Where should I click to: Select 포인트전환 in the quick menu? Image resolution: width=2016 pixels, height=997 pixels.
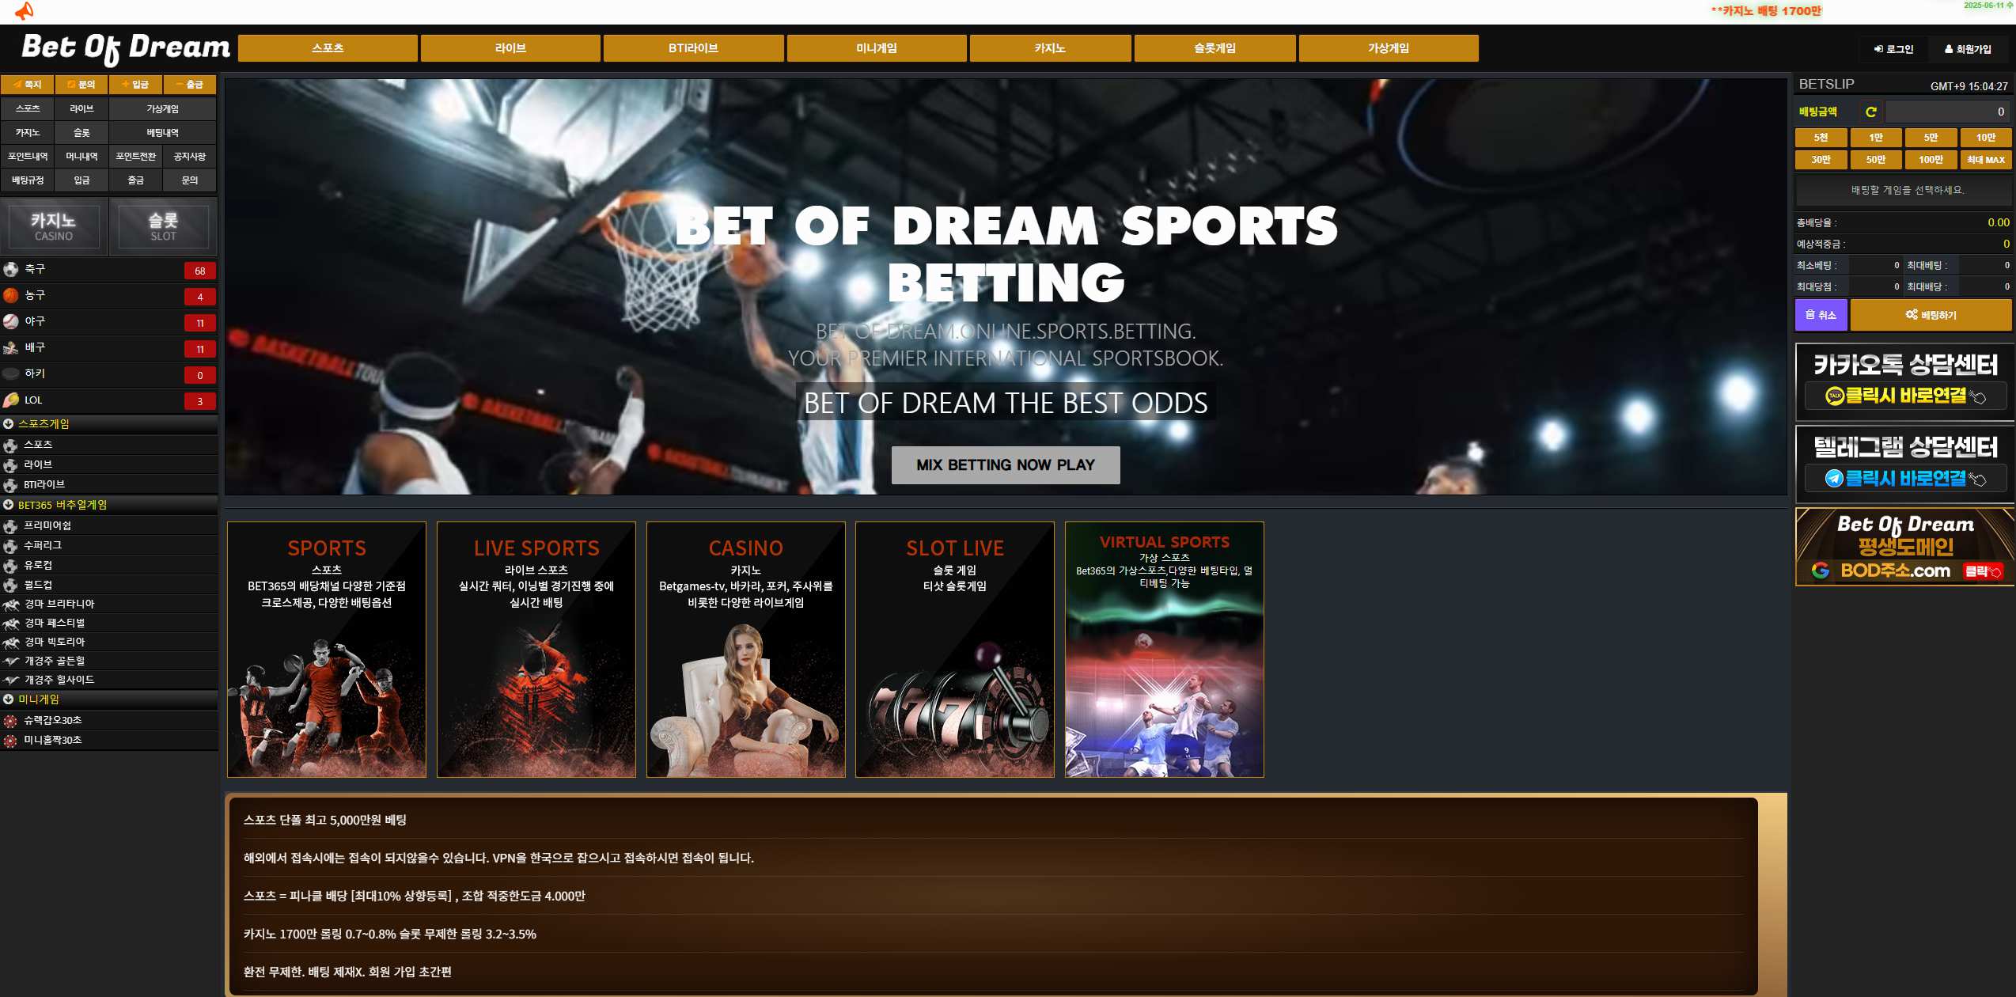tap(135, 157)
